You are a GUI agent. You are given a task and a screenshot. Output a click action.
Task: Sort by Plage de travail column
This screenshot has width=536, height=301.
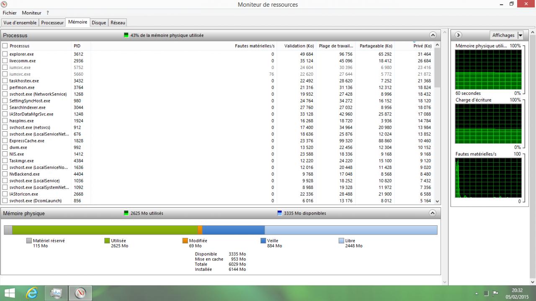tap(336, 46)
